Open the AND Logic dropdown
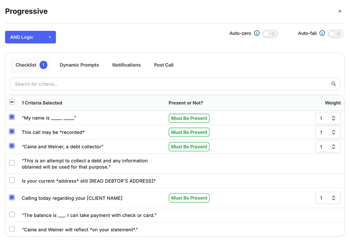This screenshot has width=350, height=242. [30, 37]
